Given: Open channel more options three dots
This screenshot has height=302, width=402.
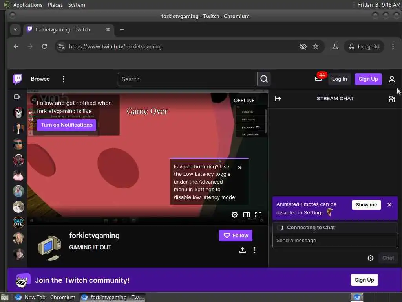Looking at the screenshot, I should [x=254, y=250].
